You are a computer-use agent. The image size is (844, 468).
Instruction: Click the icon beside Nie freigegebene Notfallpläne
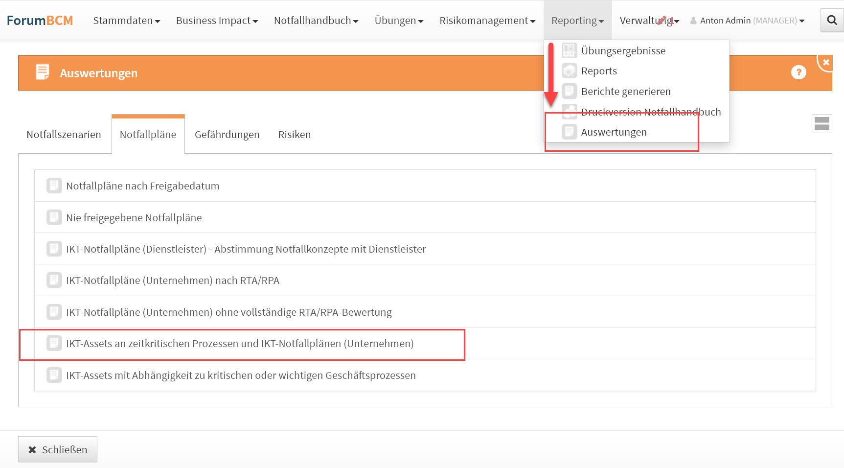54,217
